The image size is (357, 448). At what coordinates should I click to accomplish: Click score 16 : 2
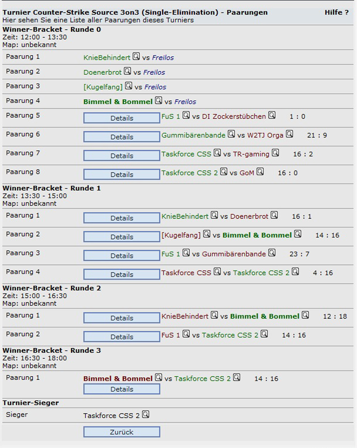(303, 154)
